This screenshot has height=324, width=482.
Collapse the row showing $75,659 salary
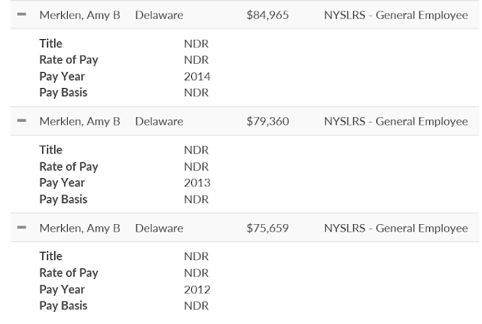(21, 229)
